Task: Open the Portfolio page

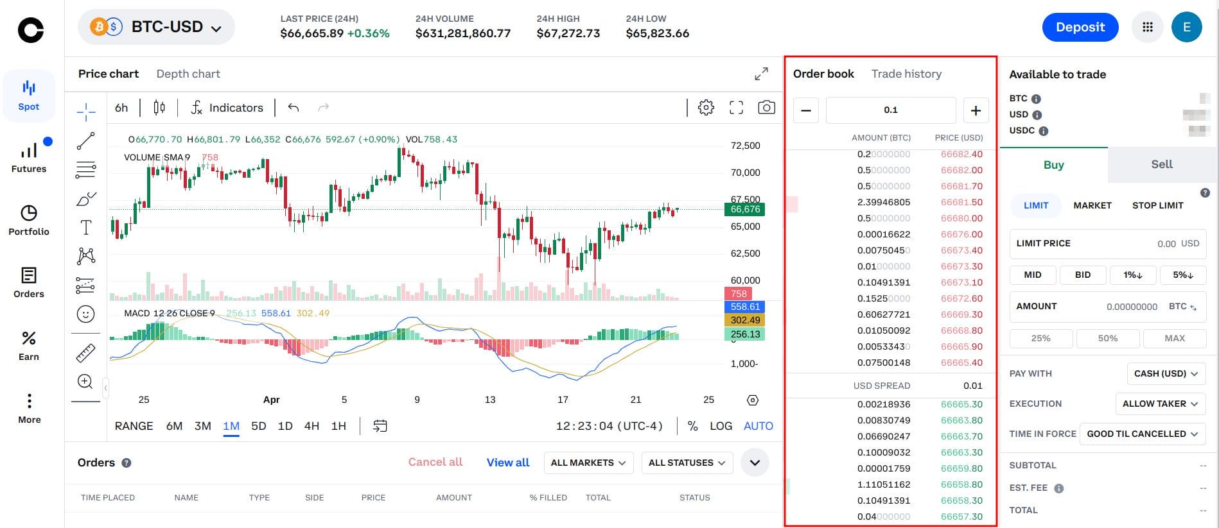Action: coord(29,221)
